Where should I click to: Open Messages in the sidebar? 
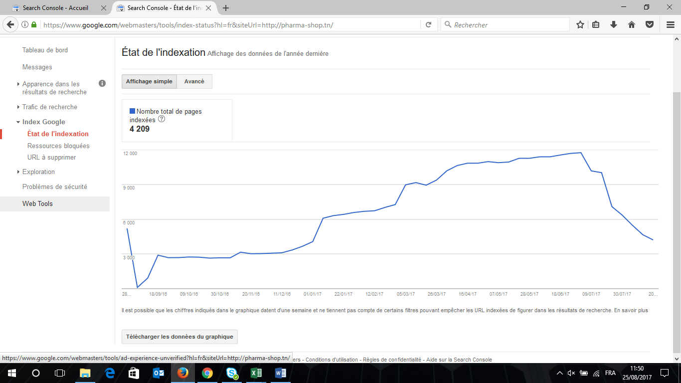click(37, 67)
